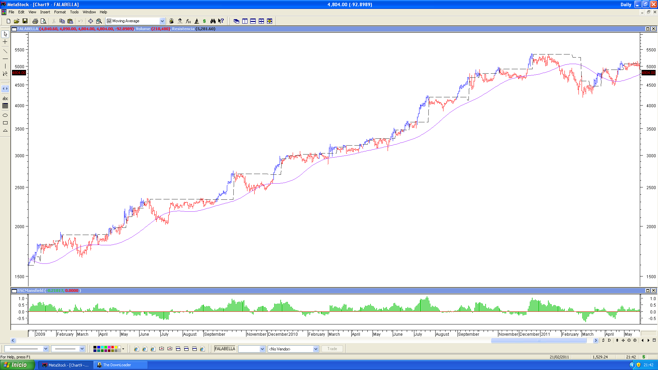This screenshot has width=658, height=370.
Task: Open the empty dropdown beside FALABELLA field
Action: (x=262, y=349)
